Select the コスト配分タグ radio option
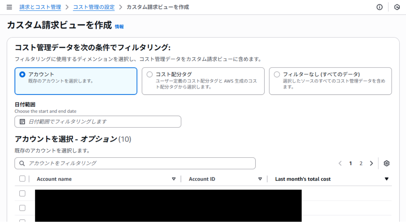The image size is (406, 222). pos(149,75)
